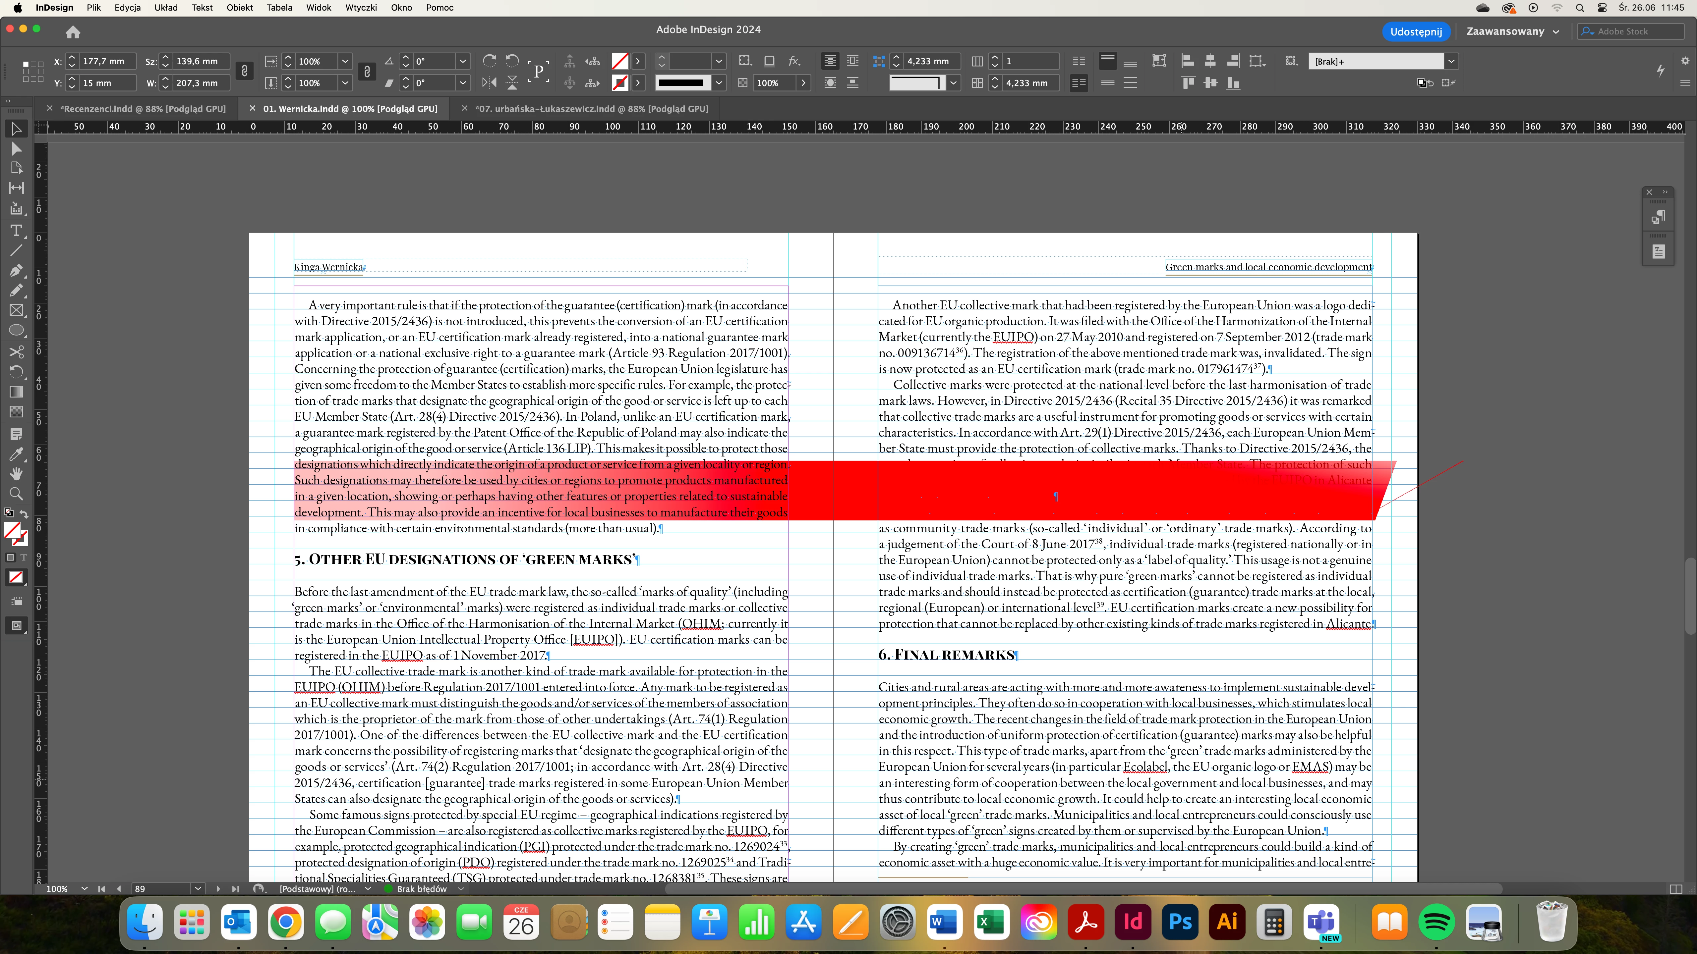This screenshot has height=954, width=1697.
Task: Toggle constrain scale percentages link
Action: [x=367, y=71]
